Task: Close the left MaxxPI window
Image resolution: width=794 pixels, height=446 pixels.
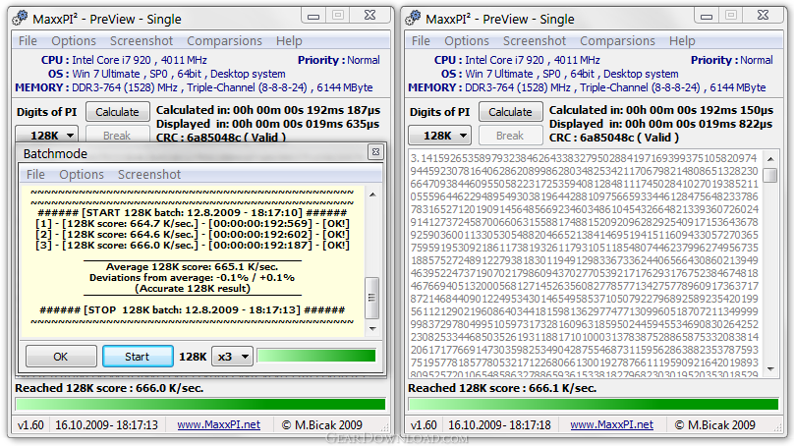Action: tap(370, 15)
